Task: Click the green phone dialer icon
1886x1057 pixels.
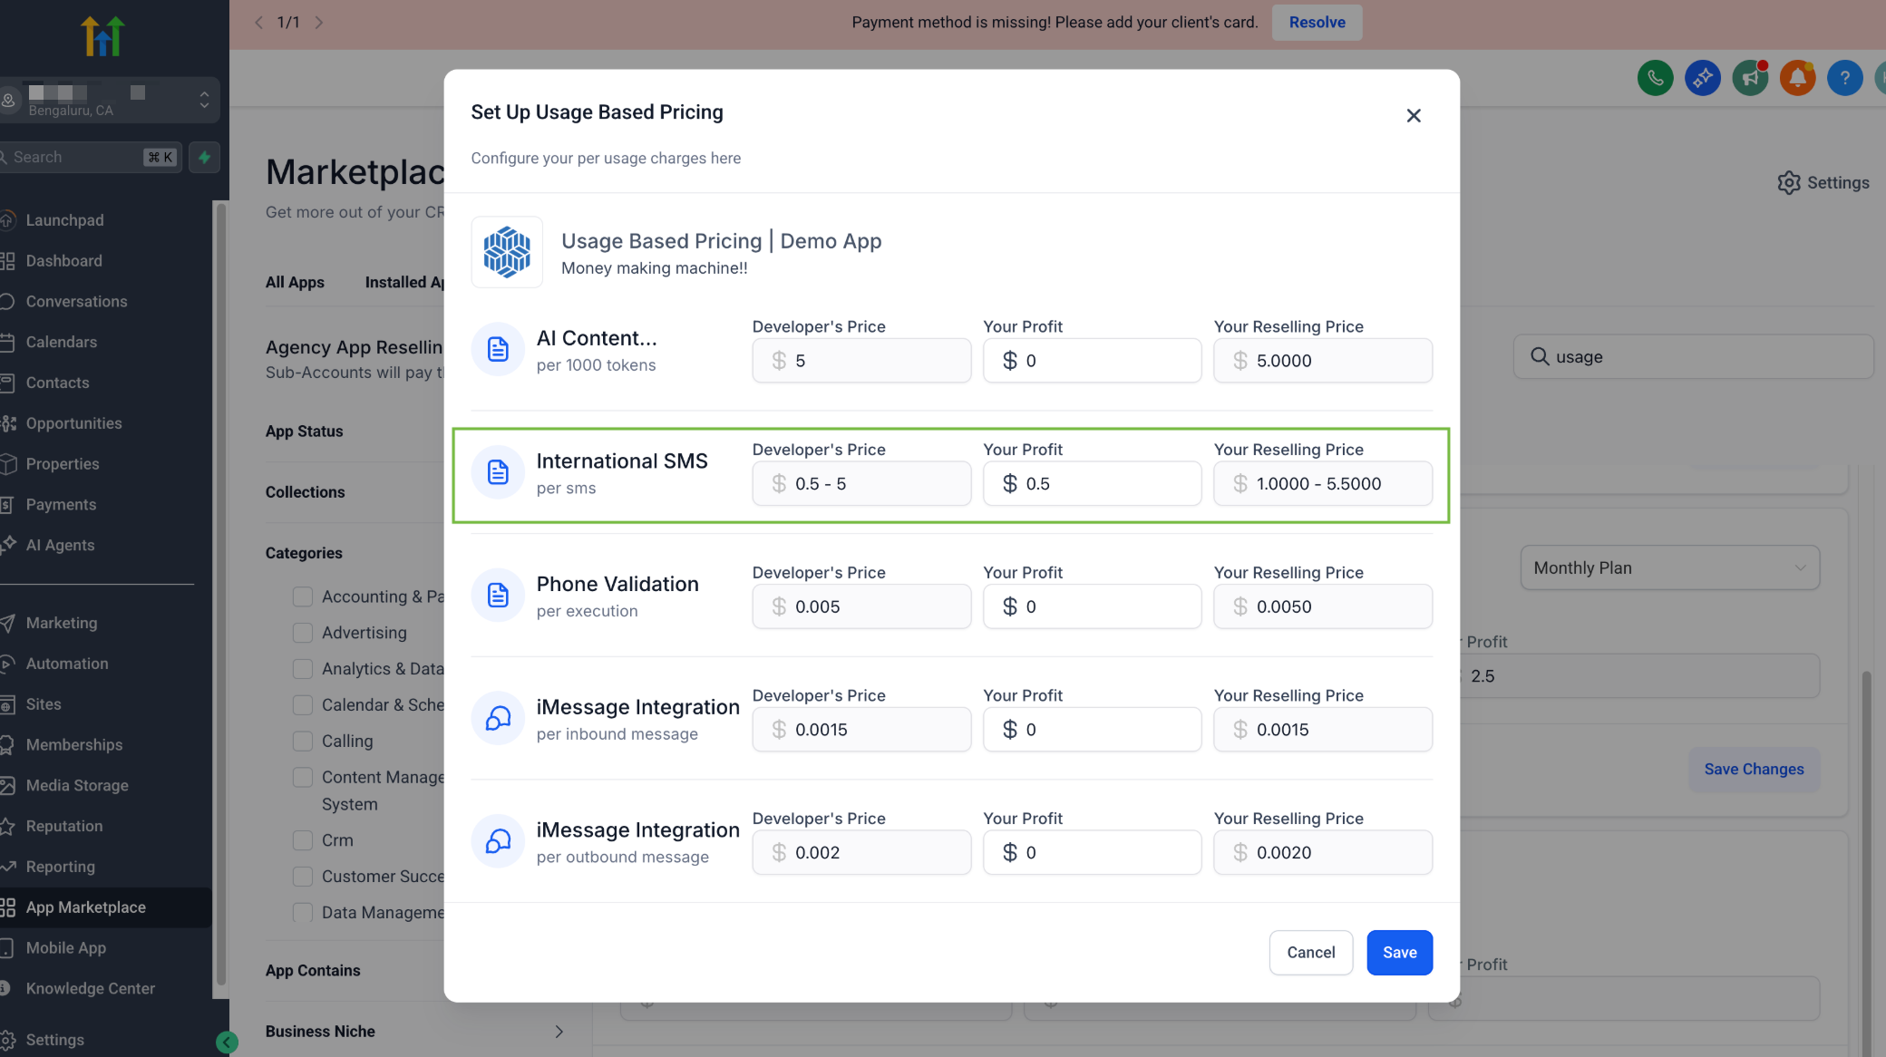Action: [x=1655, y=78]
